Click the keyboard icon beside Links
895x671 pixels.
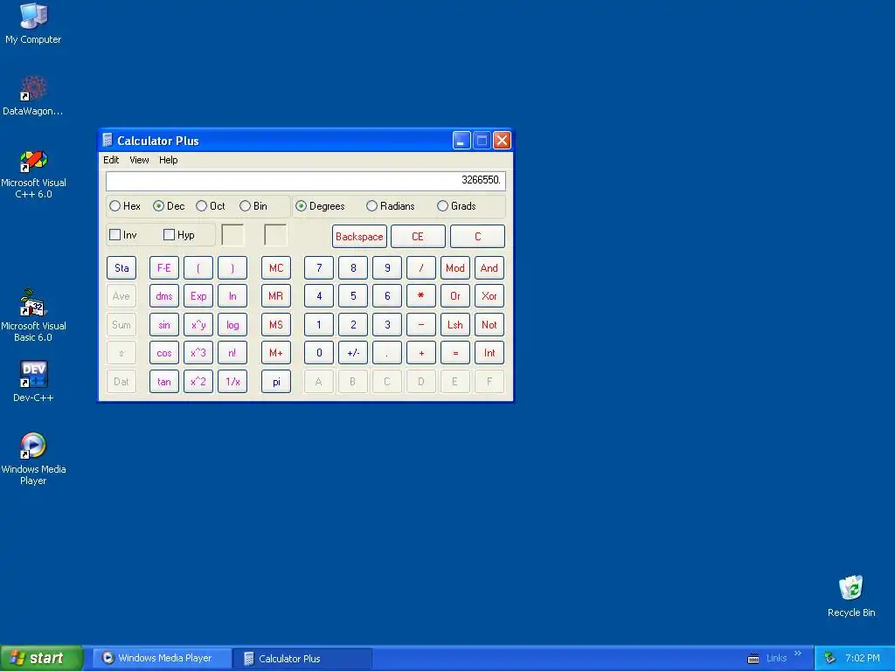753,659
